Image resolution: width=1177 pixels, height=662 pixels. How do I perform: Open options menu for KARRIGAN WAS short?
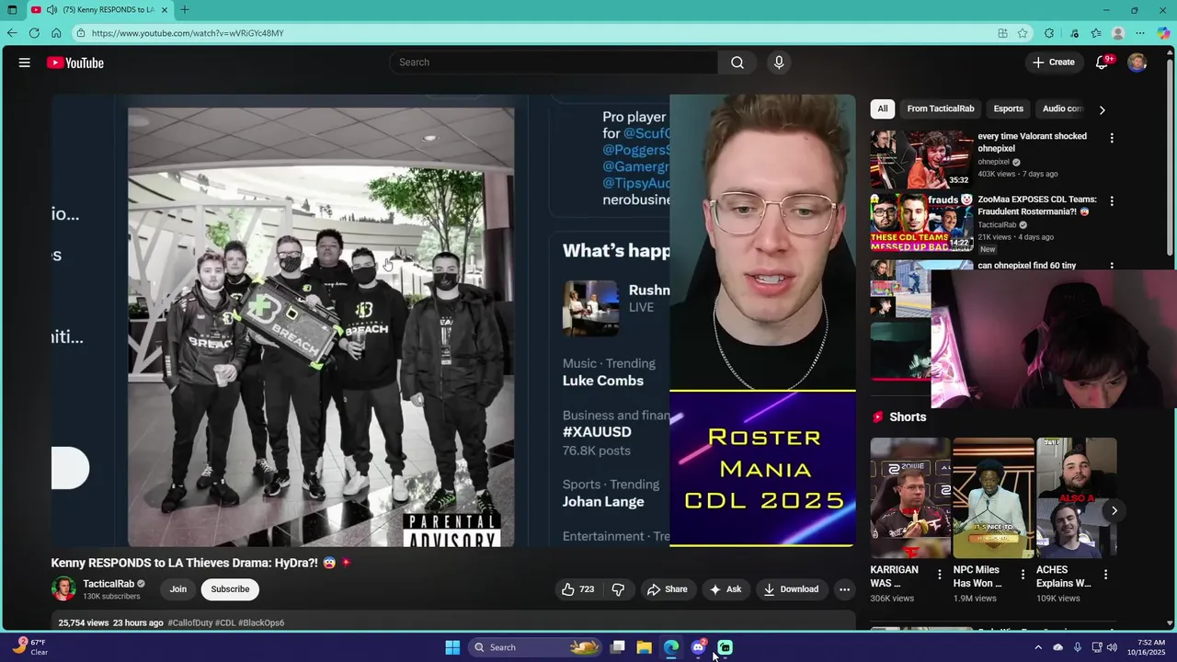pyautogui.click(x=939, y=575)
